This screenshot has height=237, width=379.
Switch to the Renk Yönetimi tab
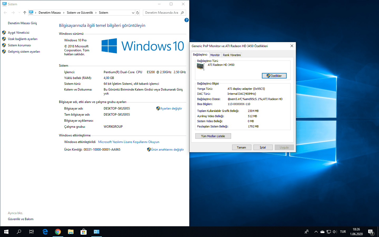click(x=232, y=55)
